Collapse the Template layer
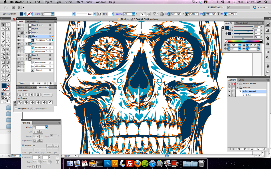Screen dimensions: 271x169 coord(27,59)
